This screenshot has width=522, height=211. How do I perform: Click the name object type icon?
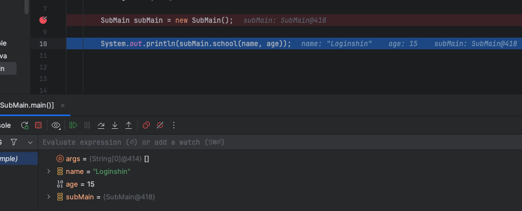coord(60,172)
